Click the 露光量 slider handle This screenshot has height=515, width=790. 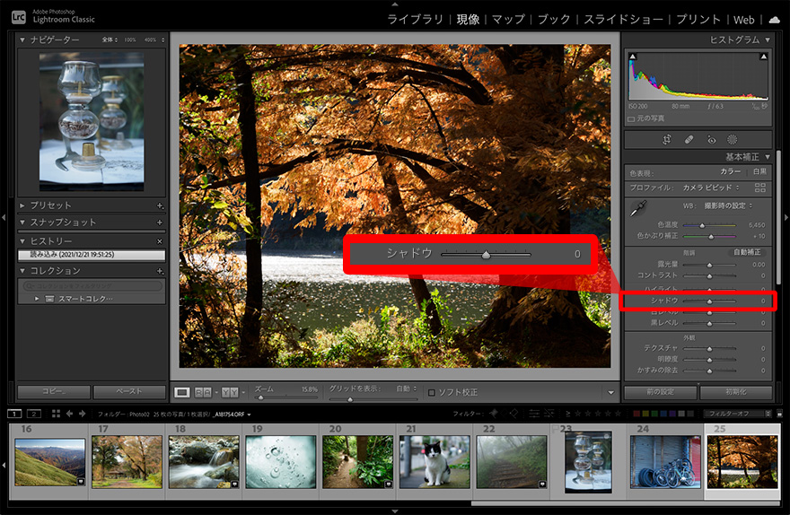point(709,265)
